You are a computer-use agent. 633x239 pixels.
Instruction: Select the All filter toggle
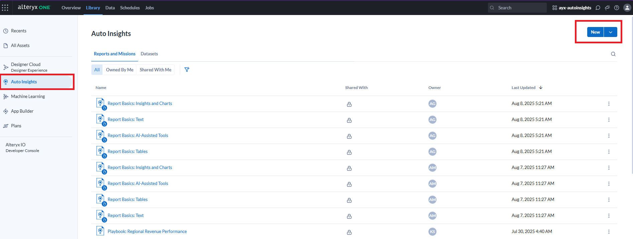click(97, 70)
